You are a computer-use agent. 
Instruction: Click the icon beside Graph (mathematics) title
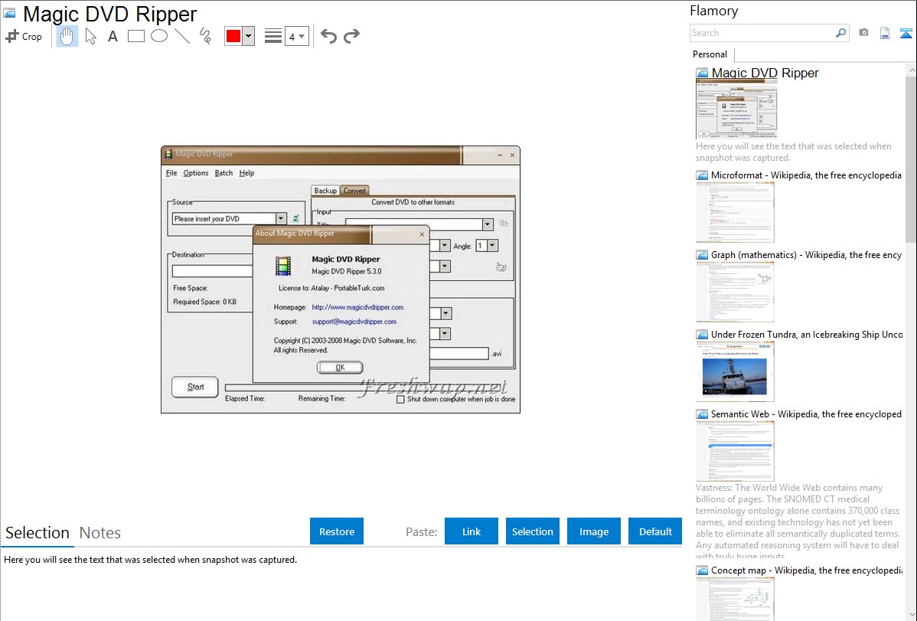[x=702, y=255]
